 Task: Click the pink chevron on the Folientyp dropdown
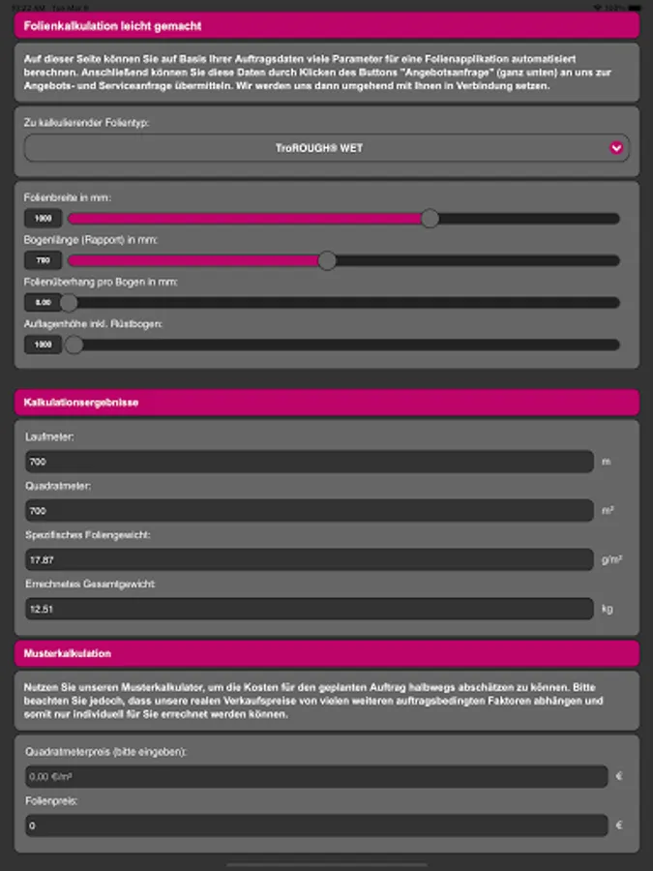(x=616, y=148)
